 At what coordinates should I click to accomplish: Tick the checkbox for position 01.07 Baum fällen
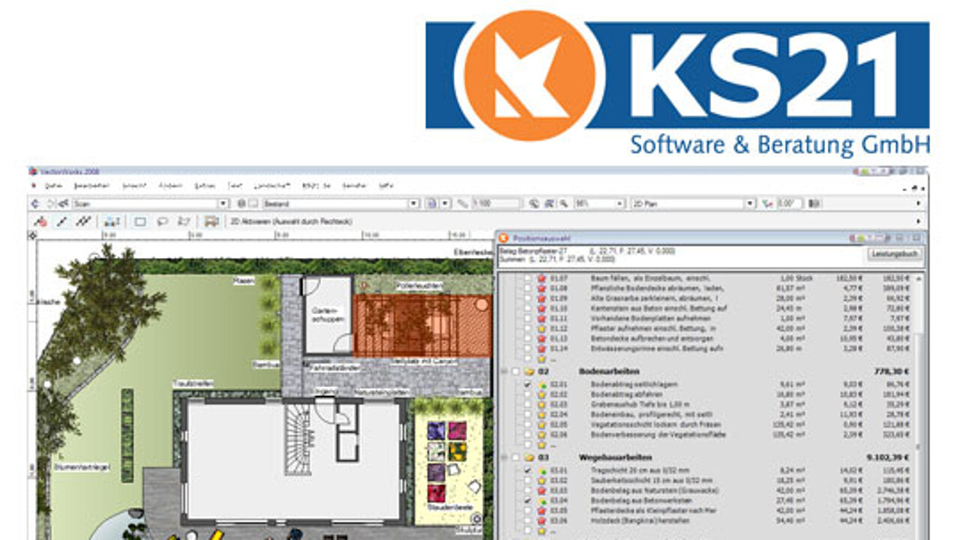[x=527, y=279]
